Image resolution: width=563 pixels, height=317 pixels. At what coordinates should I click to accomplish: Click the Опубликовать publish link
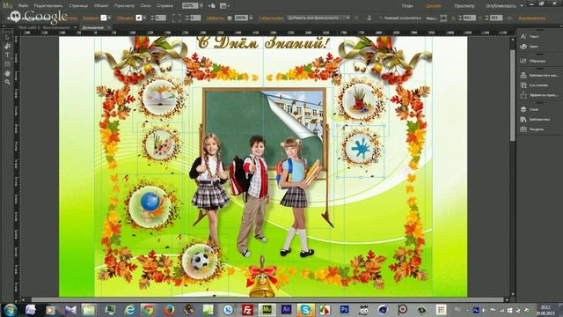click(x=501, y=6)
